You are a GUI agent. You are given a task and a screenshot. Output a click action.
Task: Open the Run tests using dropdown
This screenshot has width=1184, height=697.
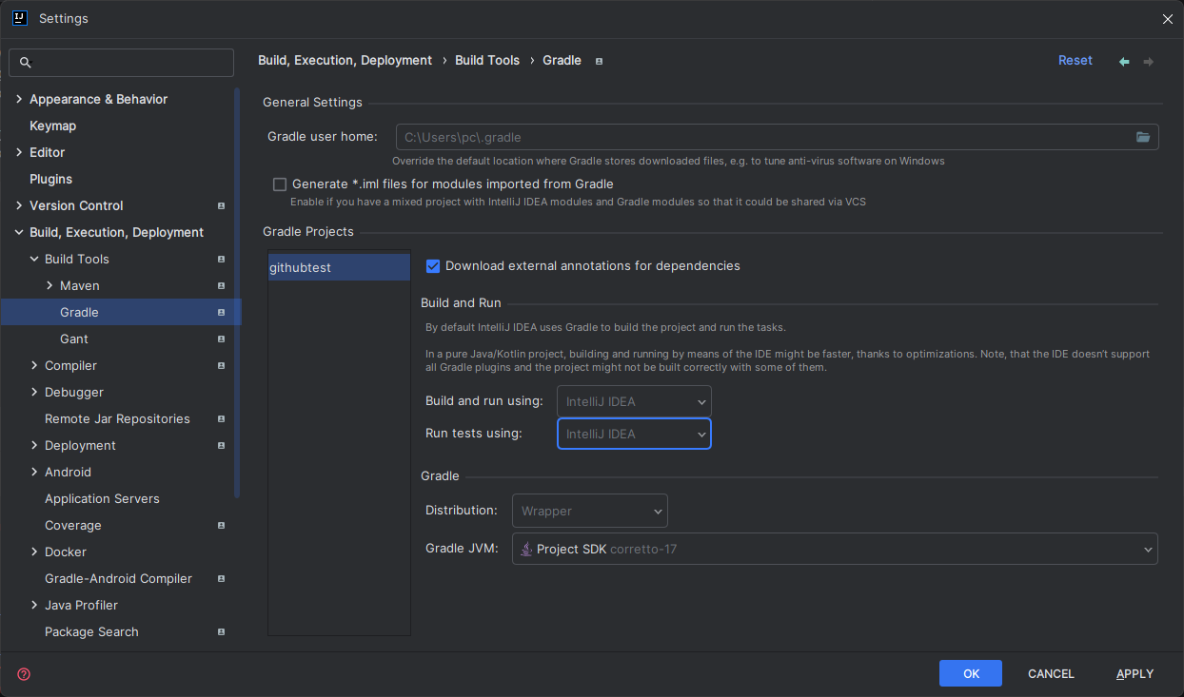(x=634, y=434)
